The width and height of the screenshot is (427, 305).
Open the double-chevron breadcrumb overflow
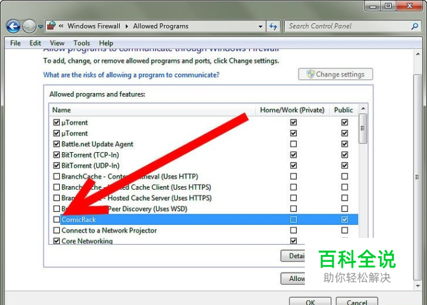[x=61, y=26]
